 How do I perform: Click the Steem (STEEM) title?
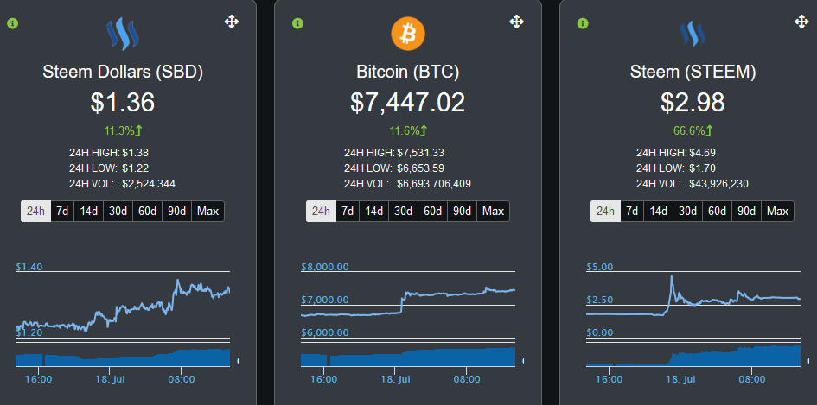[693, 73]
